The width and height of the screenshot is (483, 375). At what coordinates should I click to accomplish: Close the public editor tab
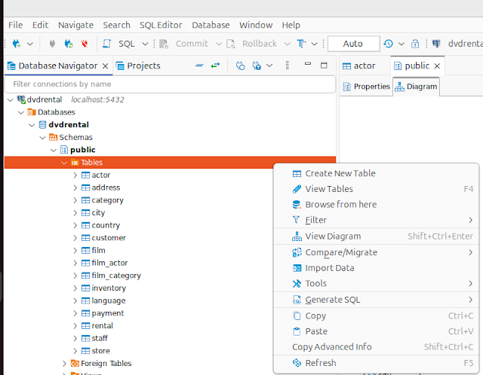pos(437,66)
